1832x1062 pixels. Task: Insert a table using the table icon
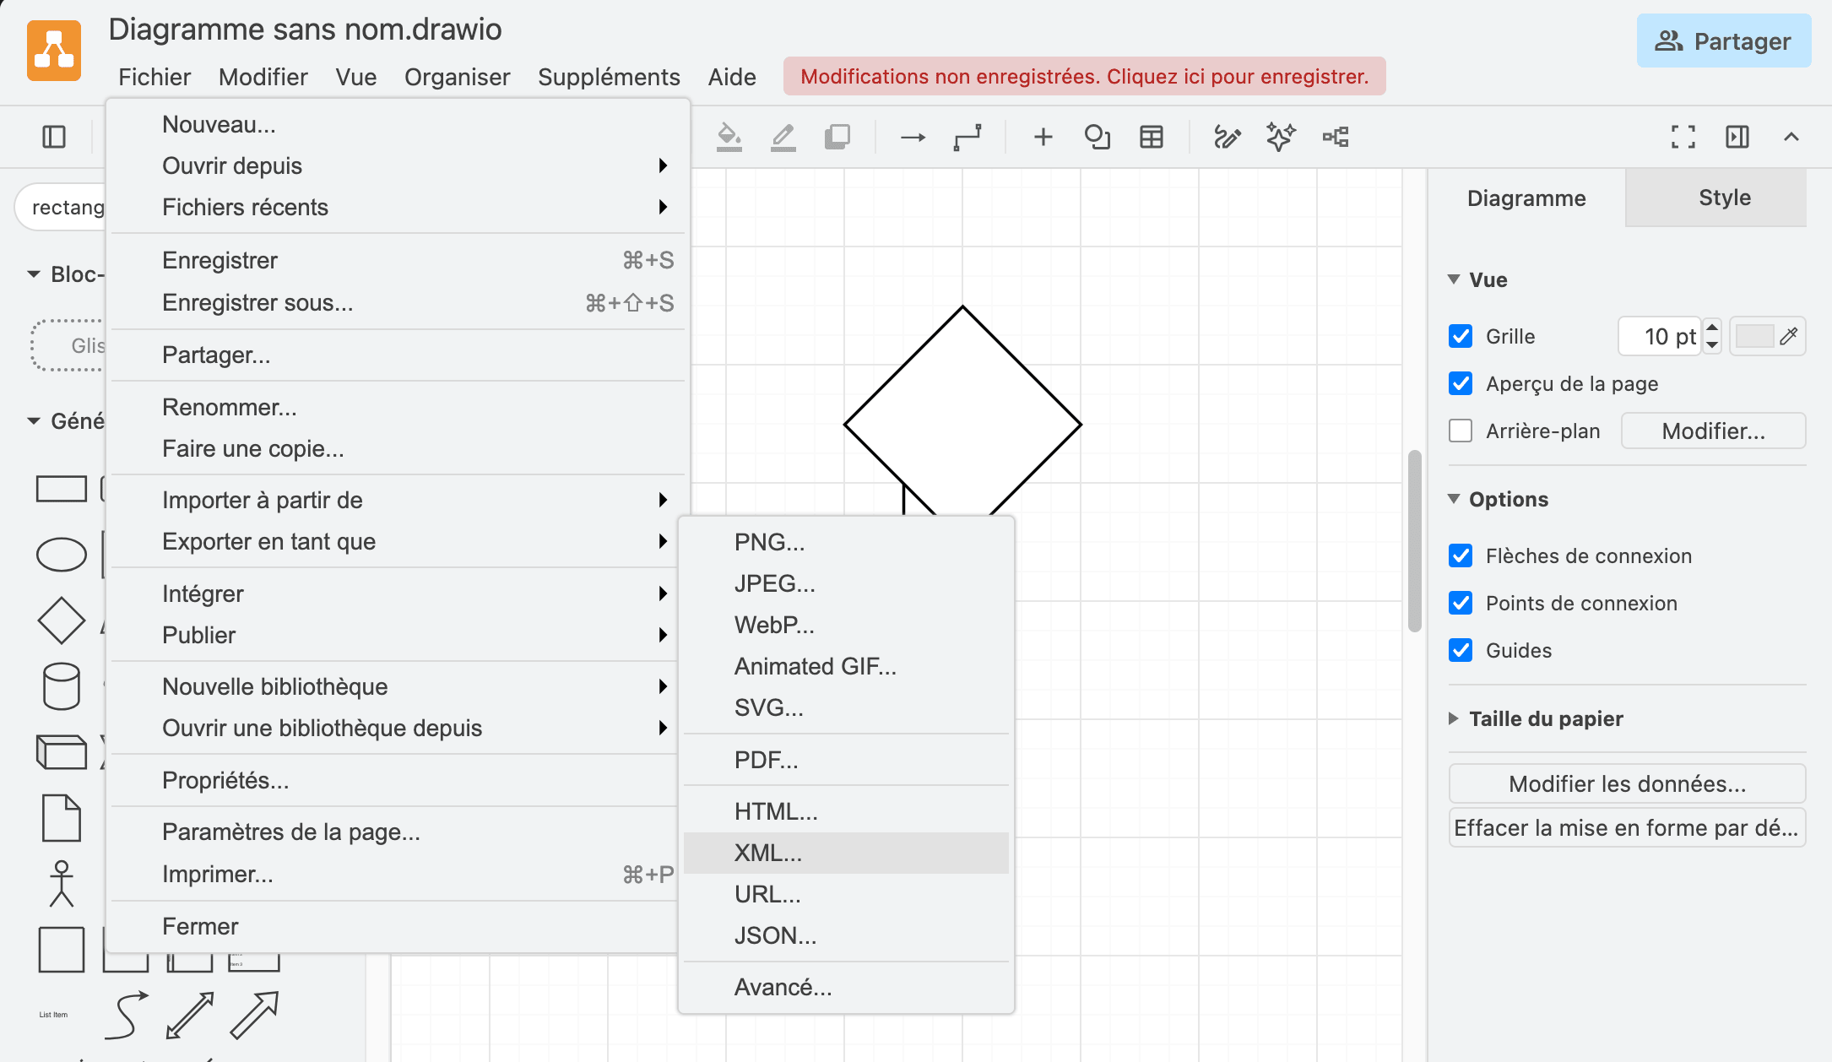coord(1152,137)
